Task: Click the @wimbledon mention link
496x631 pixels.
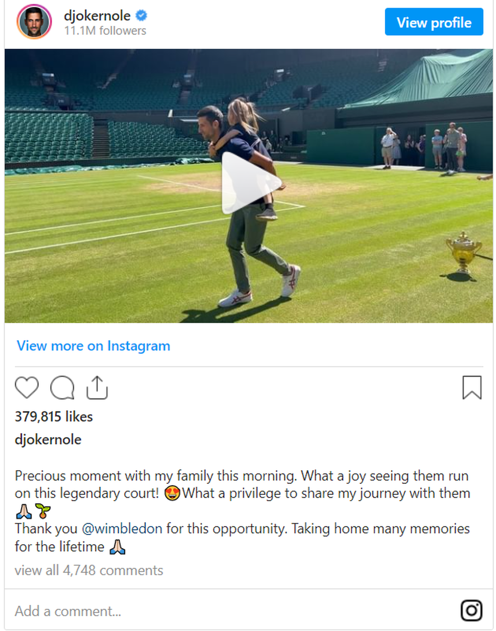Action: pos(122,528)
